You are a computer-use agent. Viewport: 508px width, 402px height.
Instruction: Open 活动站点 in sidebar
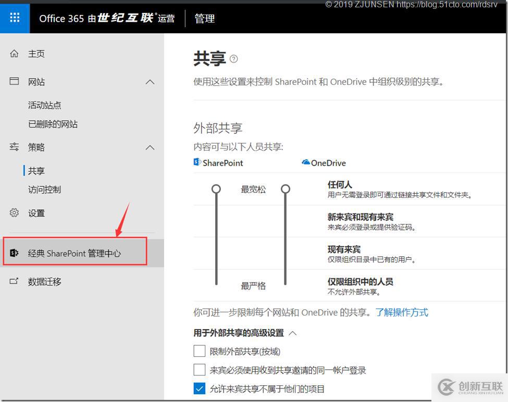(44, 105)
